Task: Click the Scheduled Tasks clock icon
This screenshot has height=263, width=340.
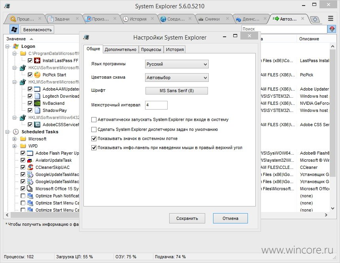Action: click(16, 132)
